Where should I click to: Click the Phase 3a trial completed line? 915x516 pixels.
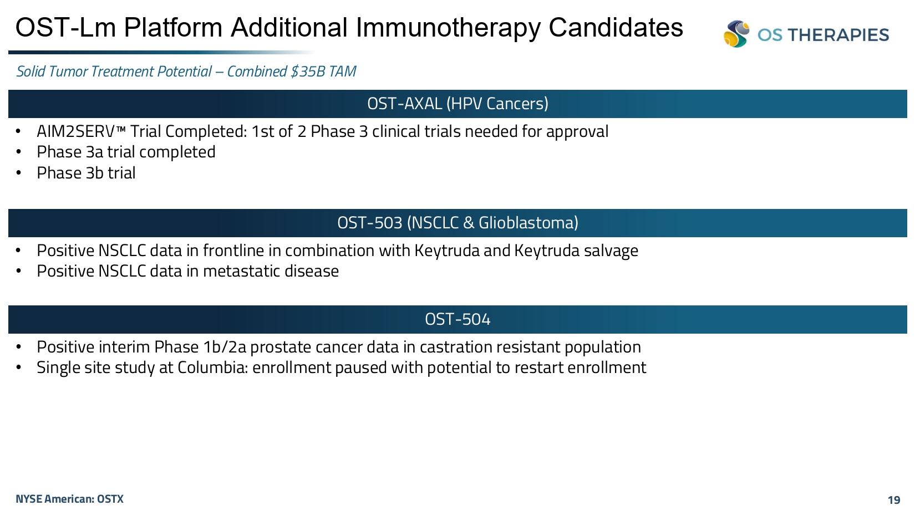coord(126,152)
